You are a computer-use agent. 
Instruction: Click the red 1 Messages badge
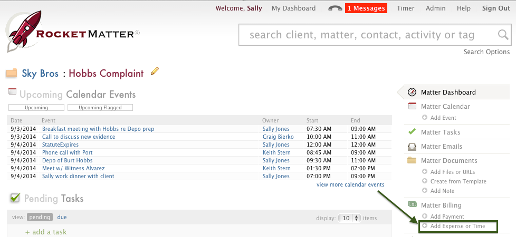(x=366, y=8)
